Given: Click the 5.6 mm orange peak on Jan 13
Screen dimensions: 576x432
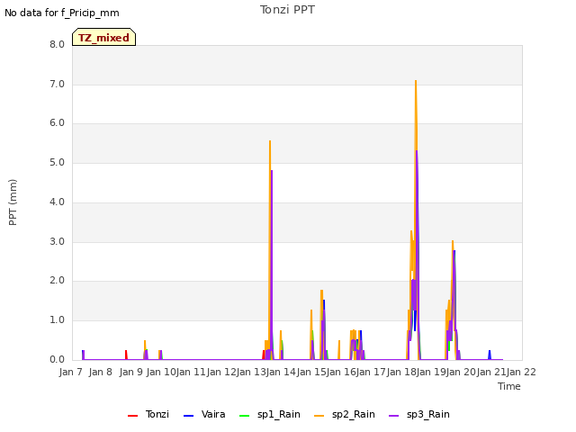Looking at the screenshot, I should (270, 141).
